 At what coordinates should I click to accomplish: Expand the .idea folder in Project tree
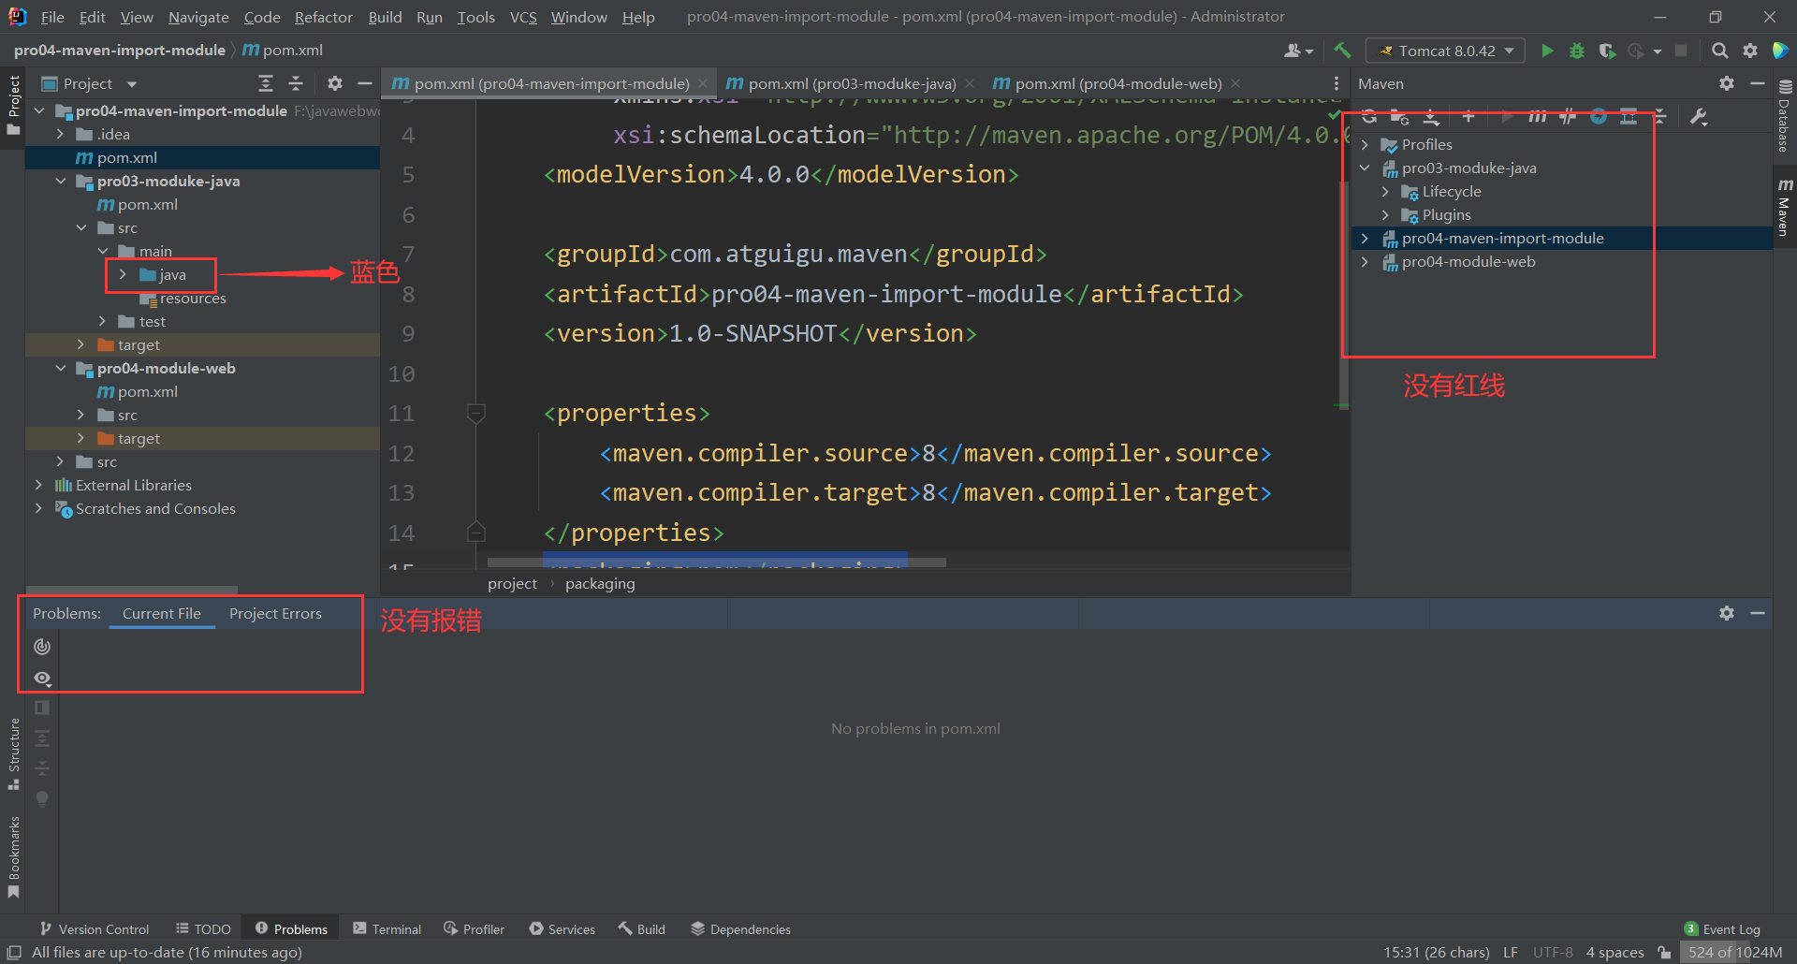60,134
